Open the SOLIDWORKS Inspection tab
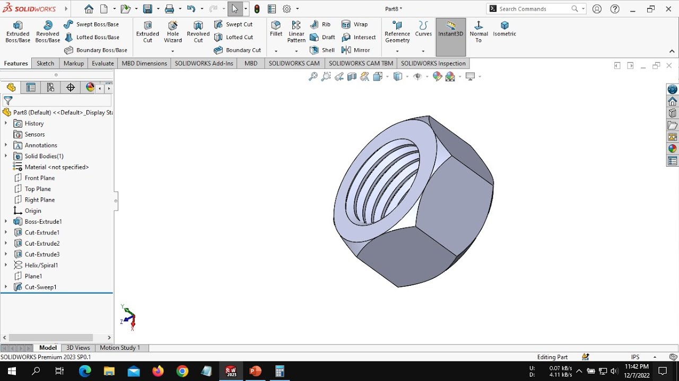This screenshot has width=679, height=381. tap(433, 63)
